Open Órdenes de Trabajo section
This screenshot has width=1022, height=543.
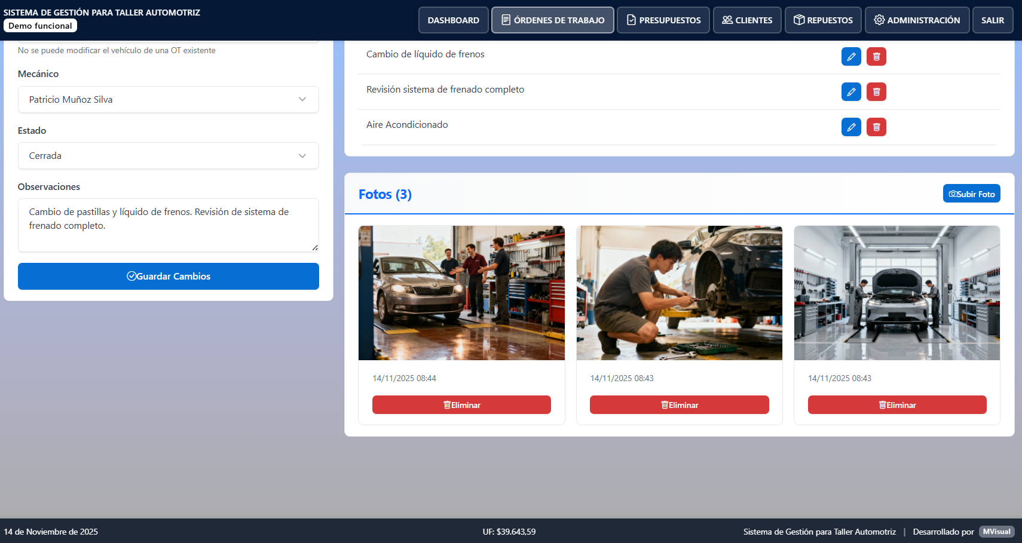553,20
